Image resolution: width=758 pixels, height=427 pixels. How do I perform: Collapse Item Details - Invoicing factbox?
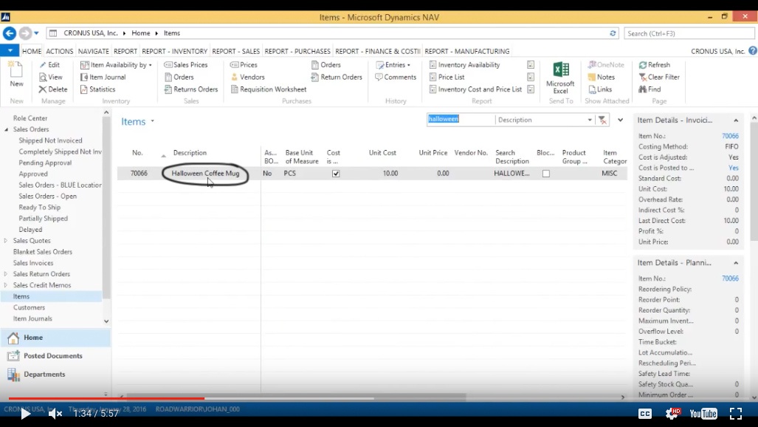[736, 120]
